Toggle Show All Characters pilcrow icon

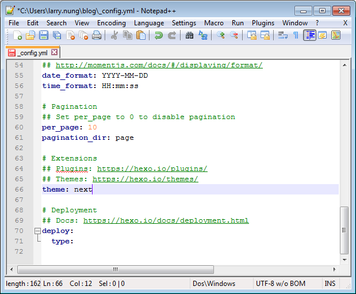tap(296, 36)
